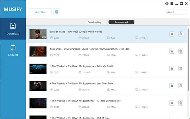The image size is (190, 119).
Task: Click the "8.4MB" file size
Action: click(x=85, y=38)
